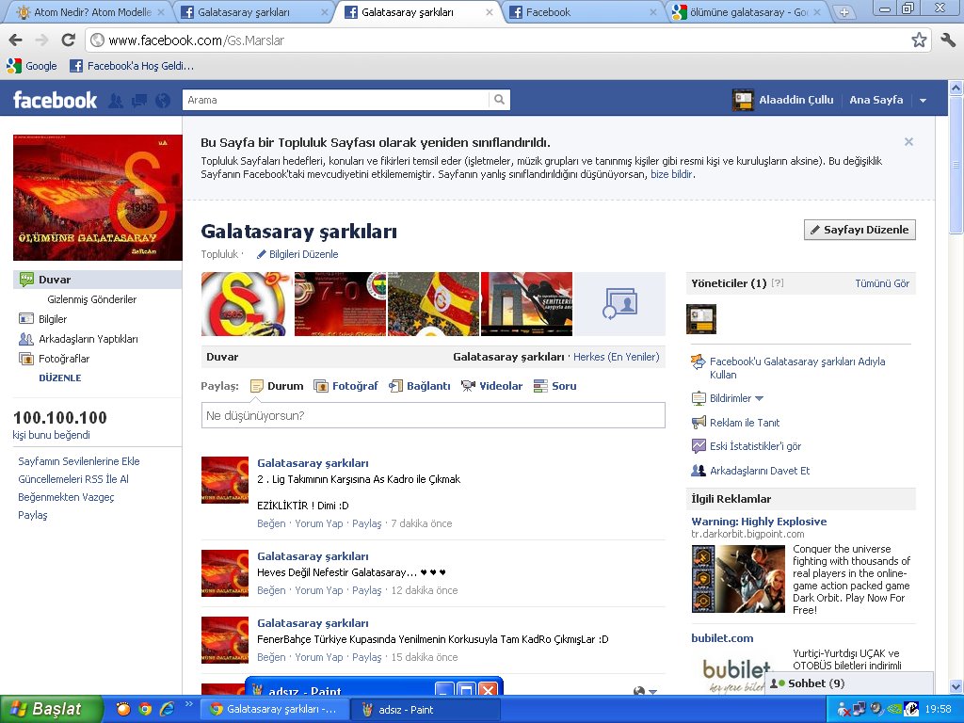Image resolution: width=964 pixels, height=723 pixels.
Task: Open the 7-0 photo thumbnail
Action: (x=341, y=304)
